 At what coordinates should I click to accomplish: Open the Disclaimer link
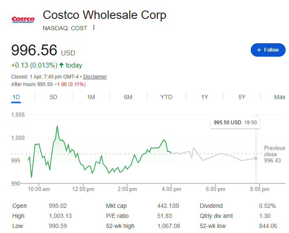point(95,77)
